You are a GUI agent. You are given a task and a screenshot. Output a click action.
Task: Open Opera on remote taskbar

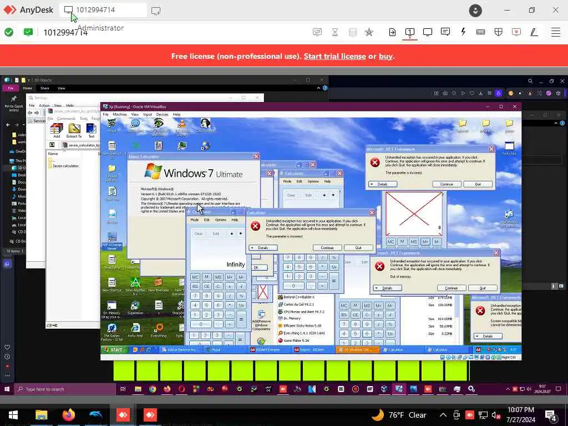pyautogui.click(x=181, y=389)
